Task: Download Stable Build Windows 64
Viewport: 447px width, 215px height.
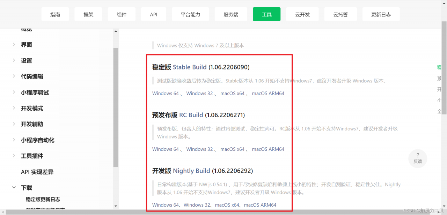Action: (166, 93)
